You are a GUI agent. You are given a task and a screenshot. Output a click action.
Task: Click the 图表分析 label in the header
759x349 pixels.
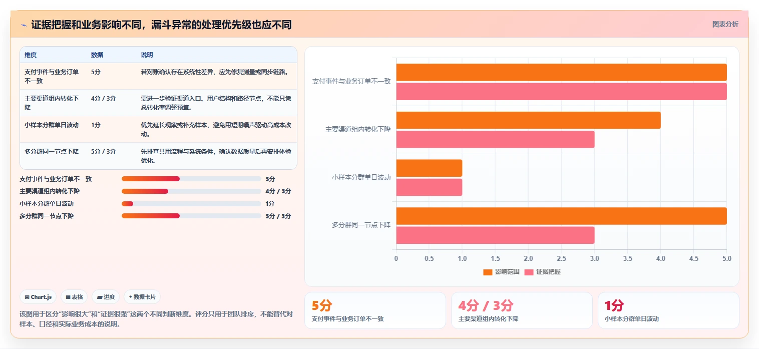725,24
